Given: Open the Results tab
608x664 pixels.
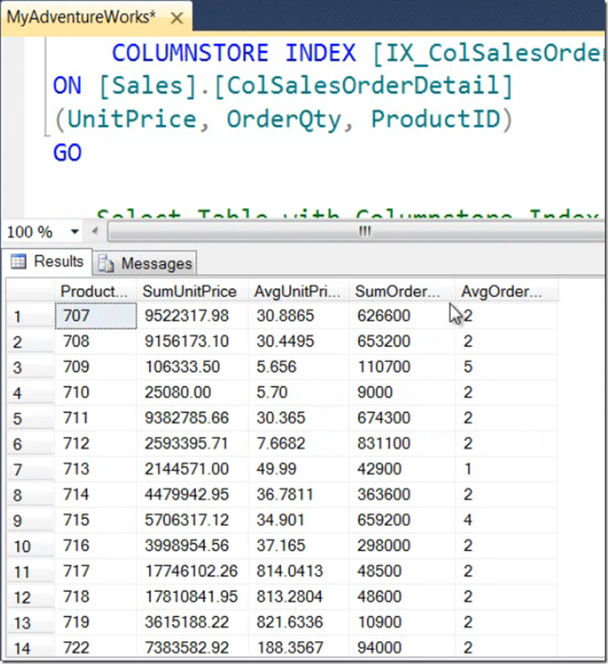Looking at the screenshot, I should pyautogui.click(x=47, y=261).
